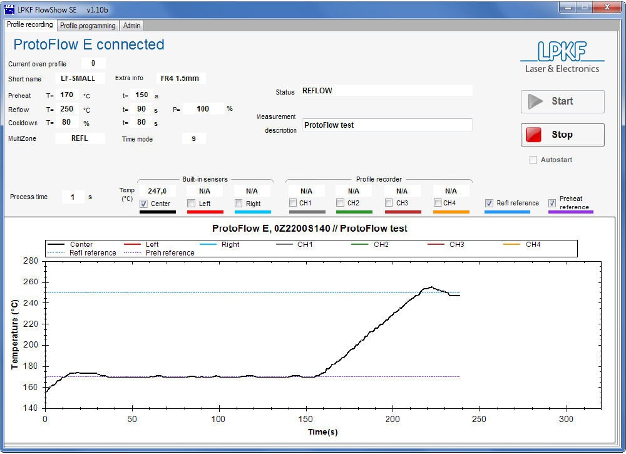Enable the Left sensor checkbox
Viewport: 626px width, 454px height.
(x=192, y=204)
